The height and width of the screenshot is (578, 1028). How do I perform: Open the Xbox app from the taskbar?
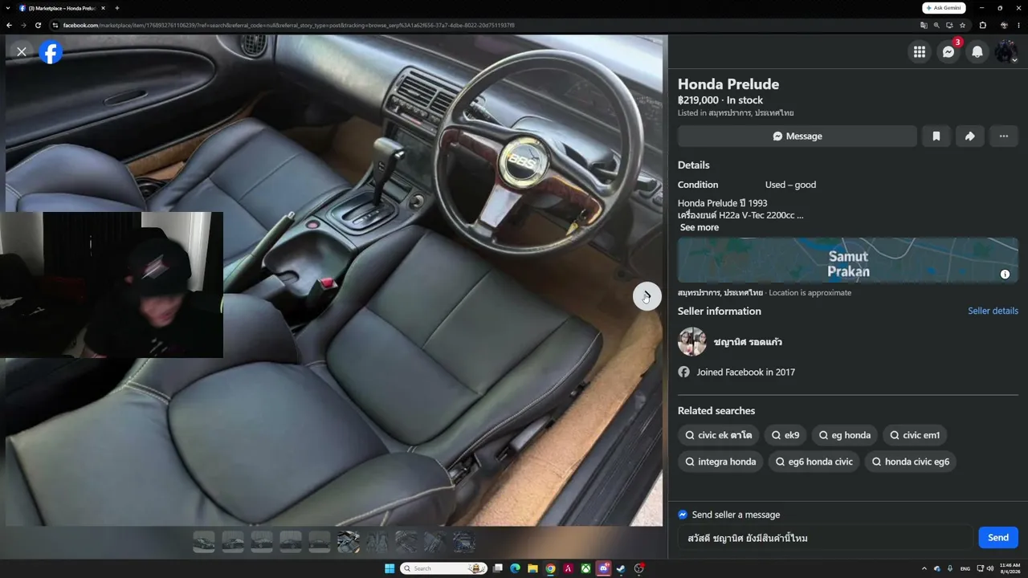click(x=586, y=568)
